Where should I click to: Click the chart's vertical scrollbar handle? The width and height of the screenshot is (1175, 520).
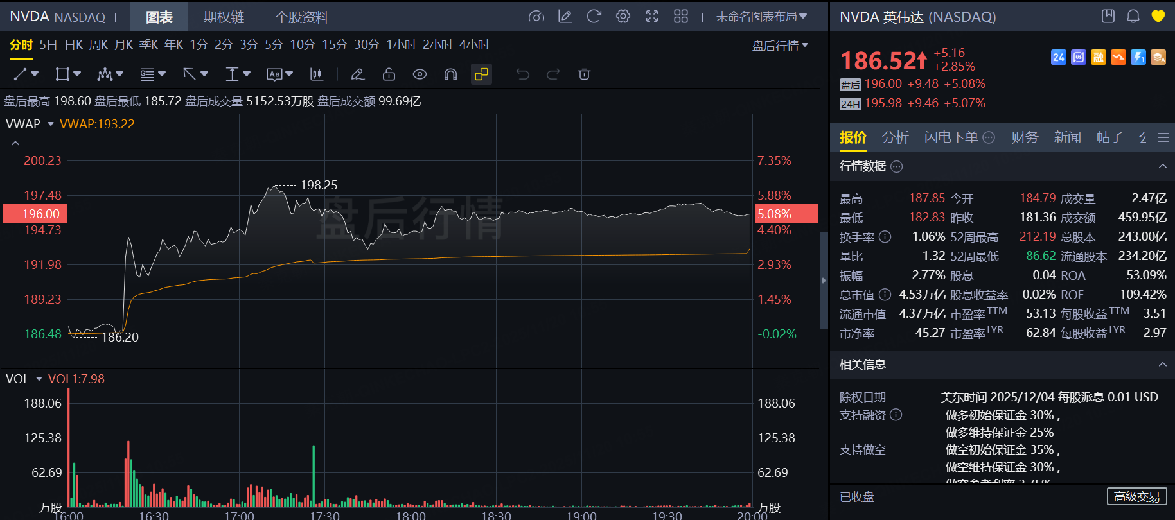824,281
